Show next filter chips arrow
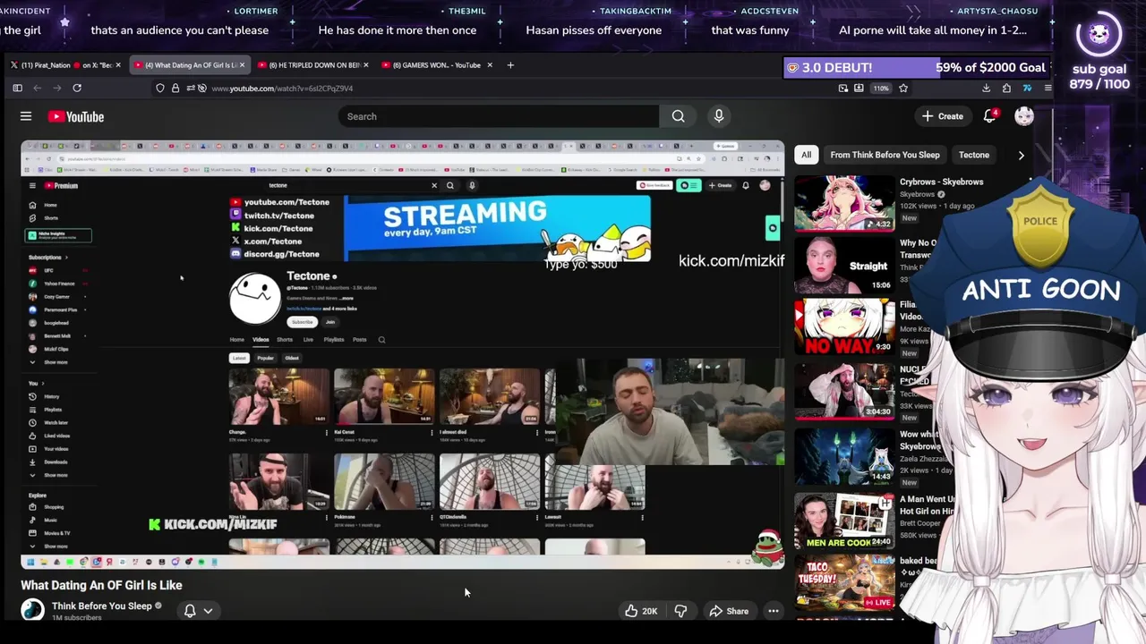1146x644 pixels. click(1021, 155)
